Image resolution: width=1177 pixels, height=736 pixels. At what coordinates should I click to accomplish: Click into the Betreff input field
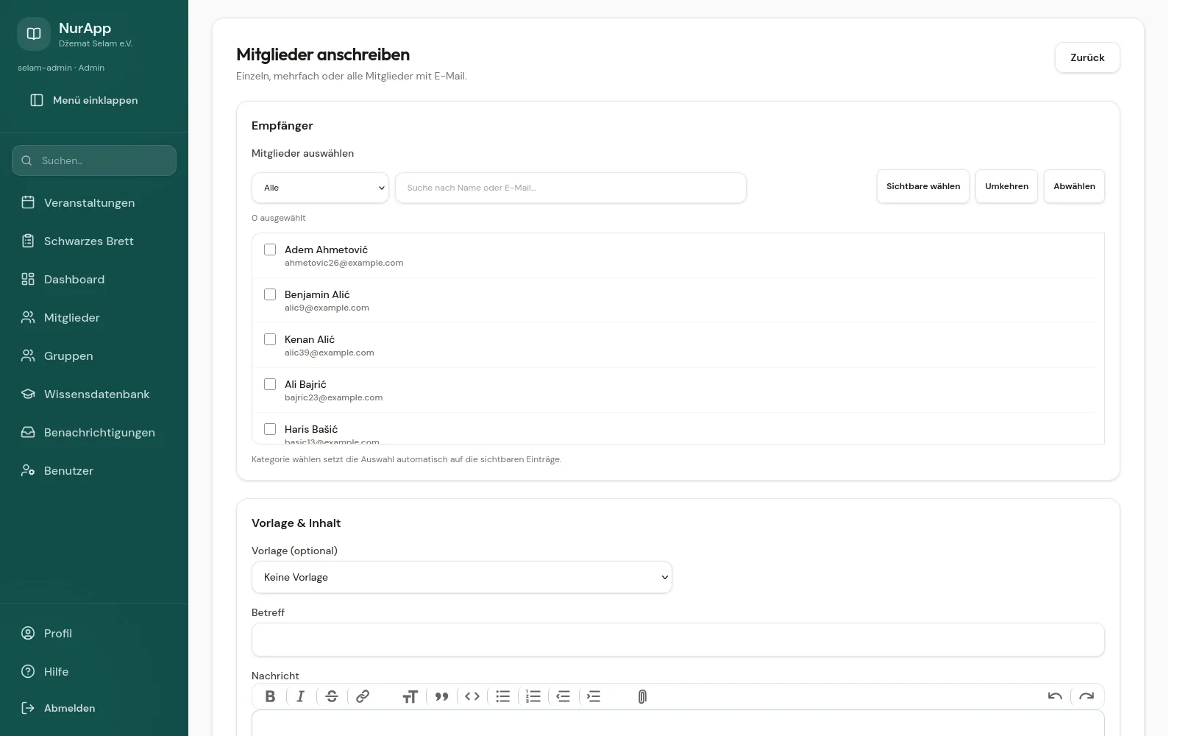tap(678, 640)
